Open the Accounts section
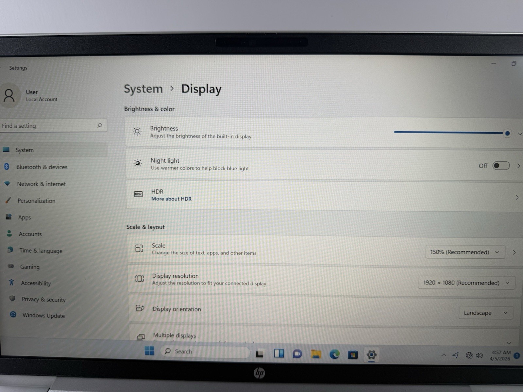The height and width of the screenshot is (392, 523). tap(30, 234)
